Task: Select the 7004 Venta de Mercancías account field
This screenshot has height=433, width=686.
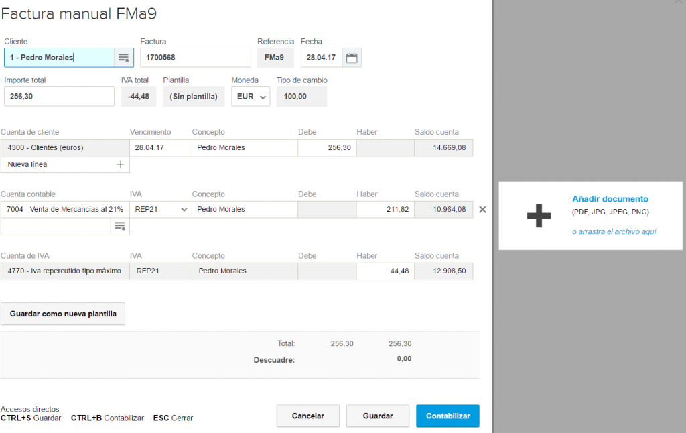Action: [x=65, y=210]
